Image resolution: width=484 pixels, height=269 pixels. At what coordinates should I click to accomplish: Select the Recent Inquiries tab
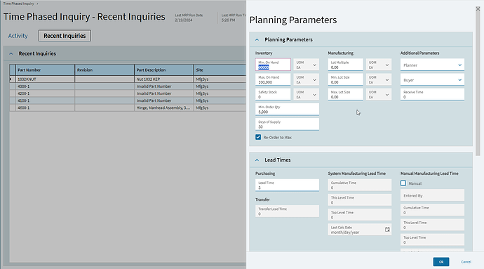[65, 36]
